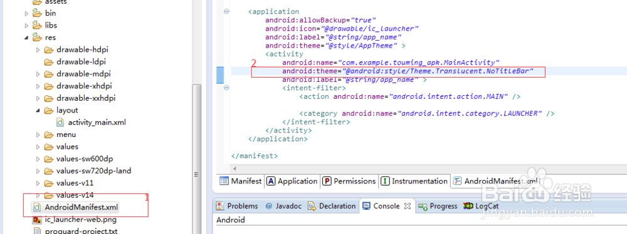Open the Declaration view tab

(332, 206)
